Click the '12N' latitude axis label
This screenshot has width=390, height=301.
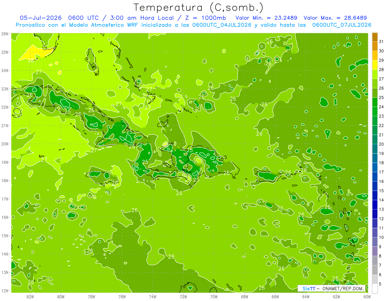point(5,291)
